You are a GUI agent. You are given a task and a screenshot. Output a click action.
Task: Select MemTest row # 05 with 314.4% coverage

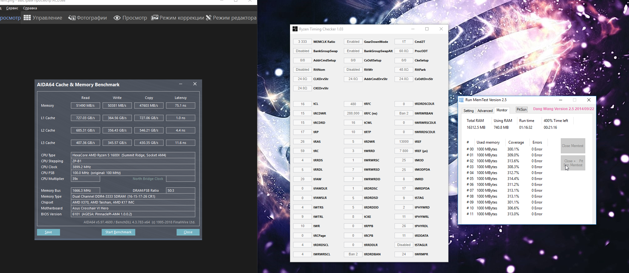[x=504, y=179]
